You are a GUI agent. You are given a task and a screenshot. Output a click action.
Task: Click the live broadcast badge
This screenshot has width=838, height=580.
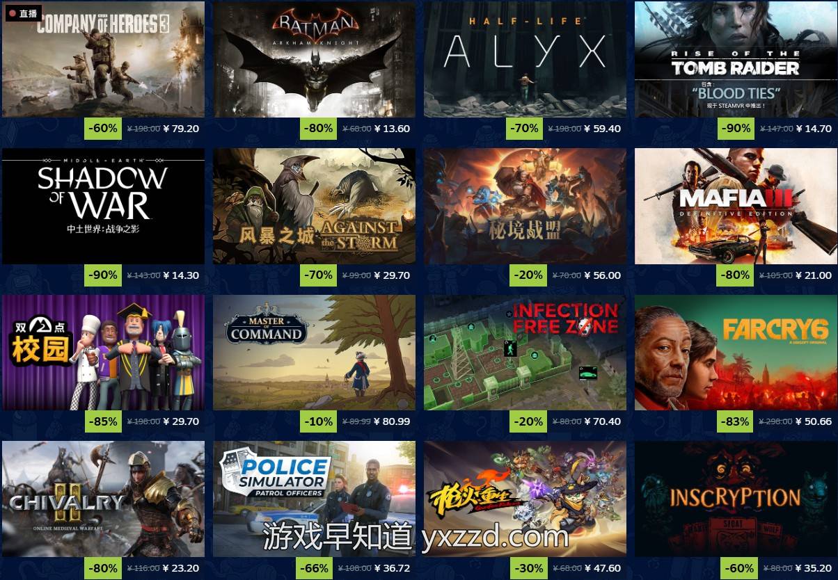(x=23, y=13)
